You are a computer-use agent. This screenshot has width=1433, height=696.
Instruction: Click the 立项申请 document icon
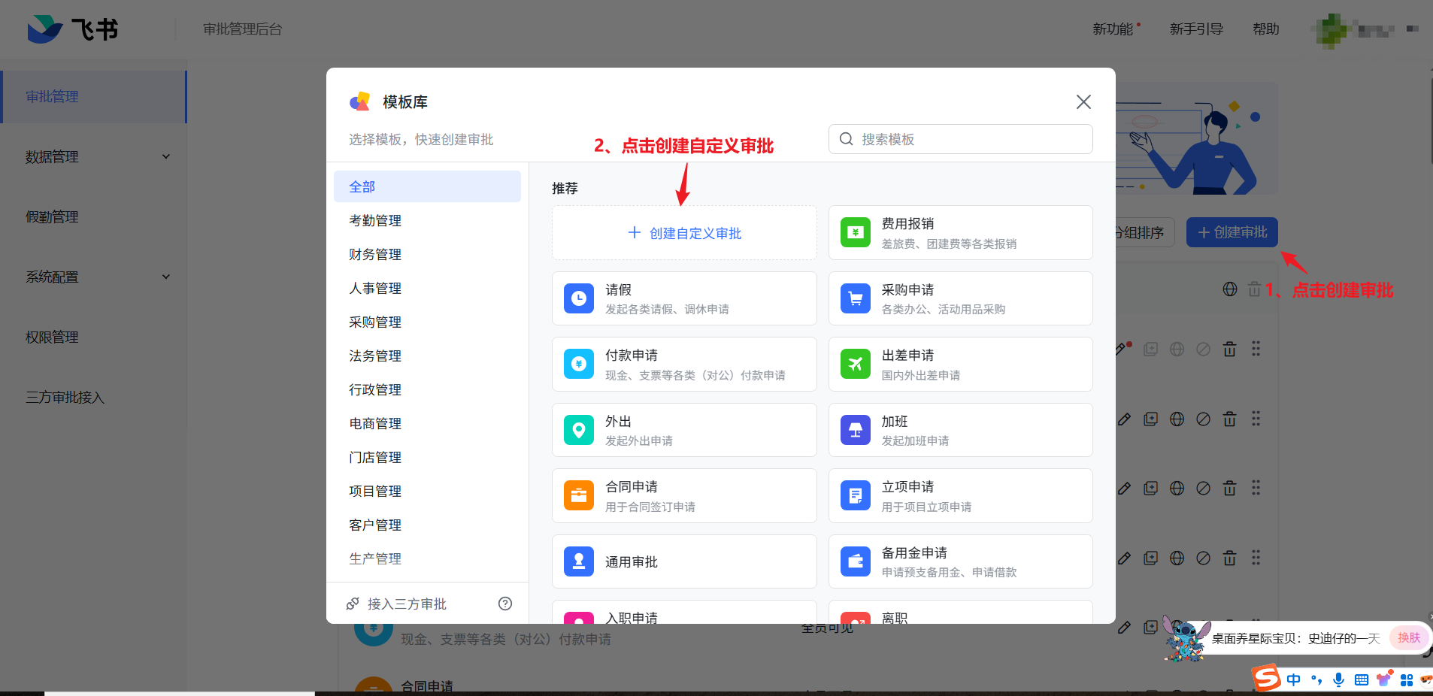855,496
